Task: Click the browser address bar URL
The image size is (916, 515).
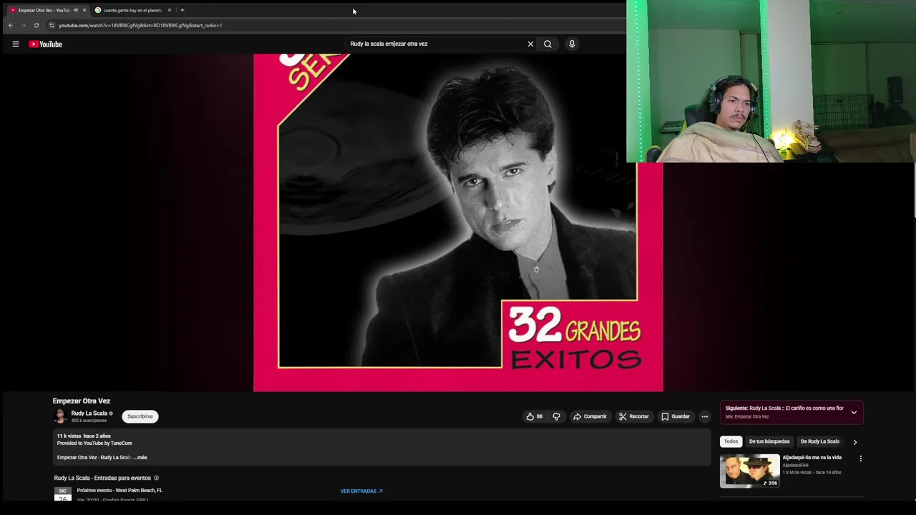Action: [x=140, y=26]
